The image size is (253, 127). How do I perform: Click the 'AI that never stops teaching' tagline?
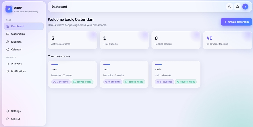click(26, 12)
